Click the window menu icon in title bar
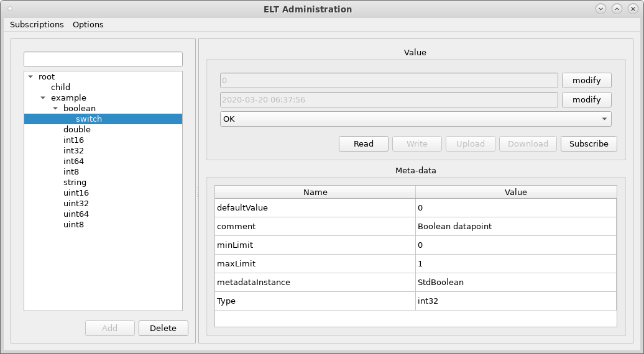Screen dimensions: 644x354 9,9
